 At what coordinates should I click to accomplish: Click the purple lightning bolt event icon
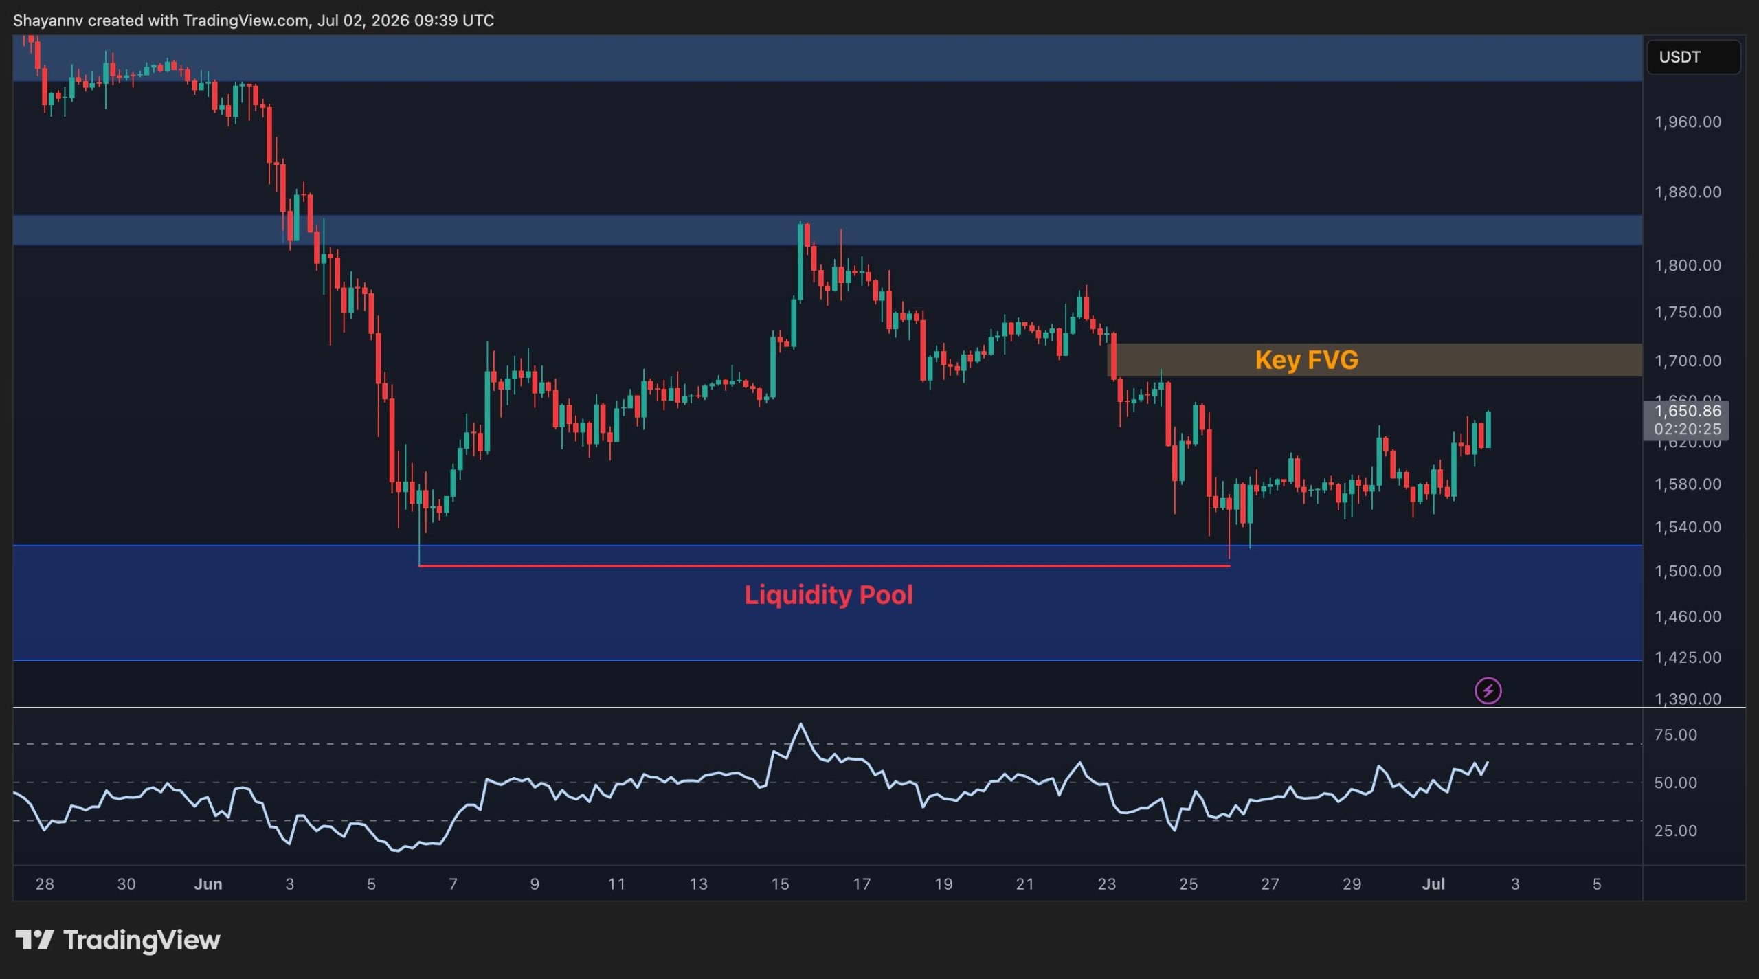point(1488,690)
